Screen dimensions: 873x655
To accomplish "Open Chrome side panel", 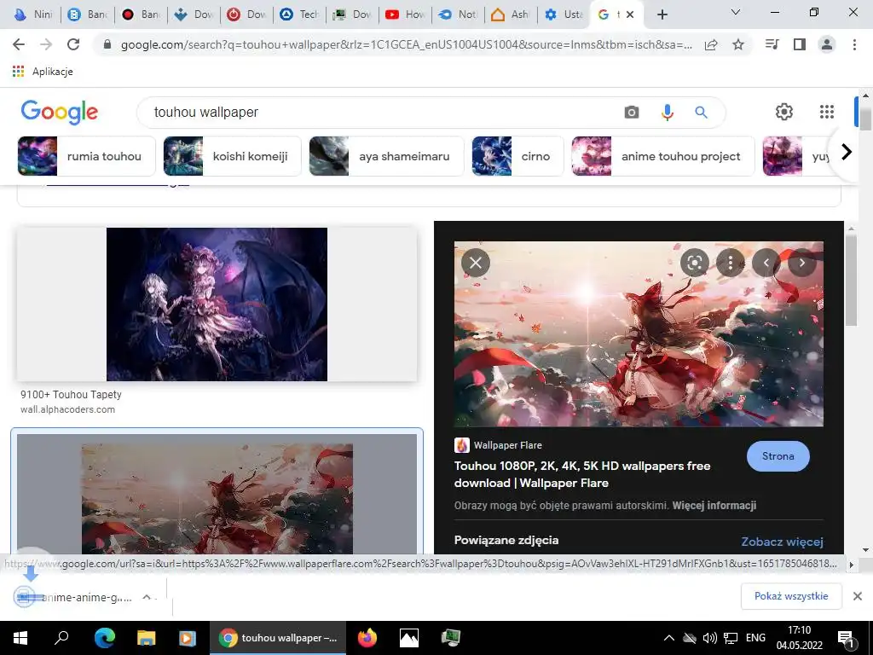I will point(800,44).
